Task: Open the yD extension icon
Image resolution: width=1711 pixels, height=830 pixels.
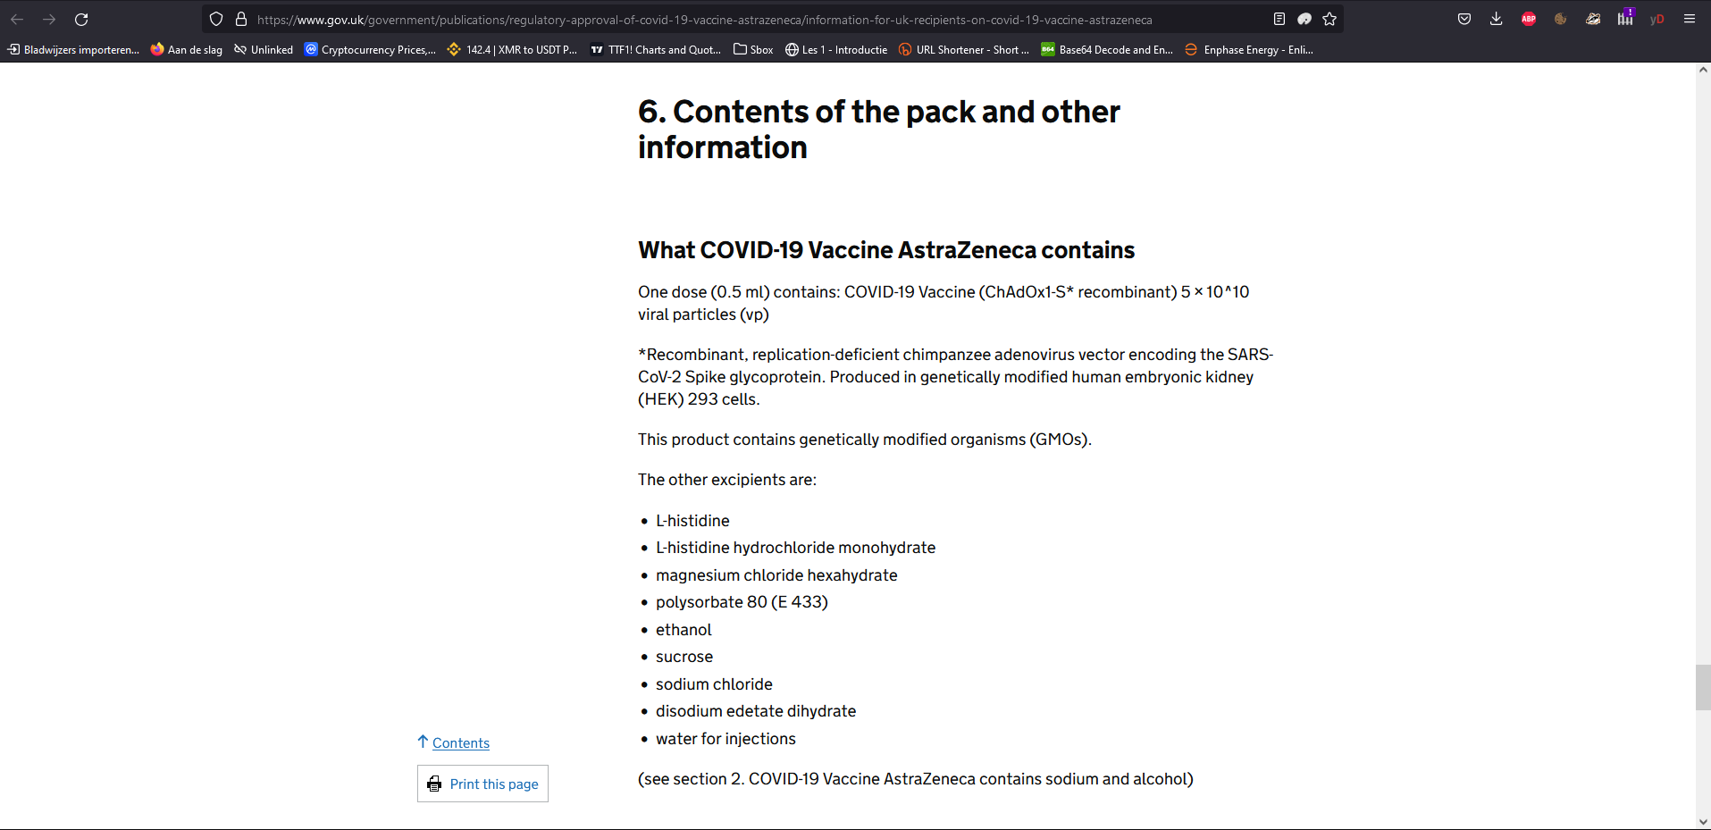Action: click(x=1657, y=19)
